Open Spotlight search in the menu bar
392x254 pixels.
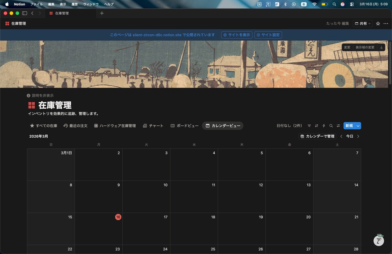tap(334, 4)
